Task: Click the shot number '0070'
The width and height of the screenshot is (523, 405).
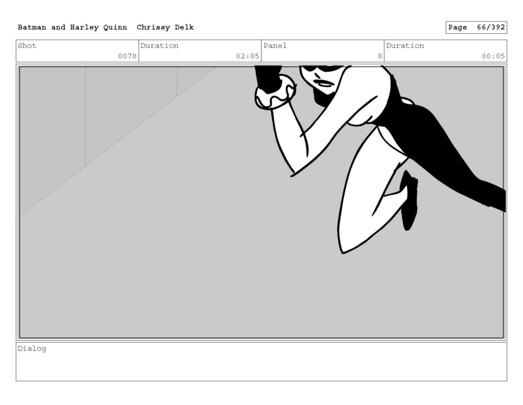Action: point(127,56)
